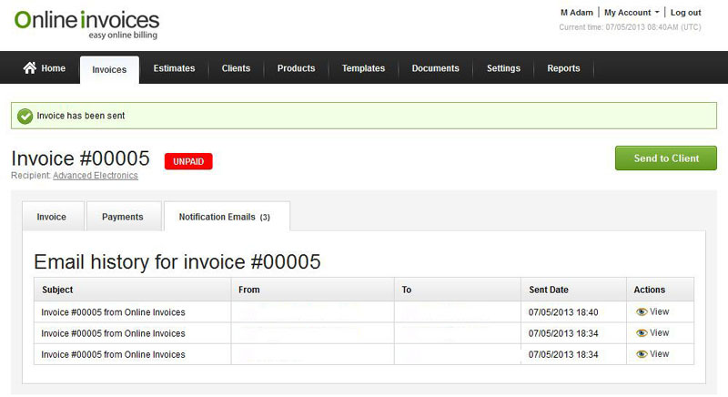728x397 pixels.
Task: Click the UNPAID status badge
Action: pos(188,161)
